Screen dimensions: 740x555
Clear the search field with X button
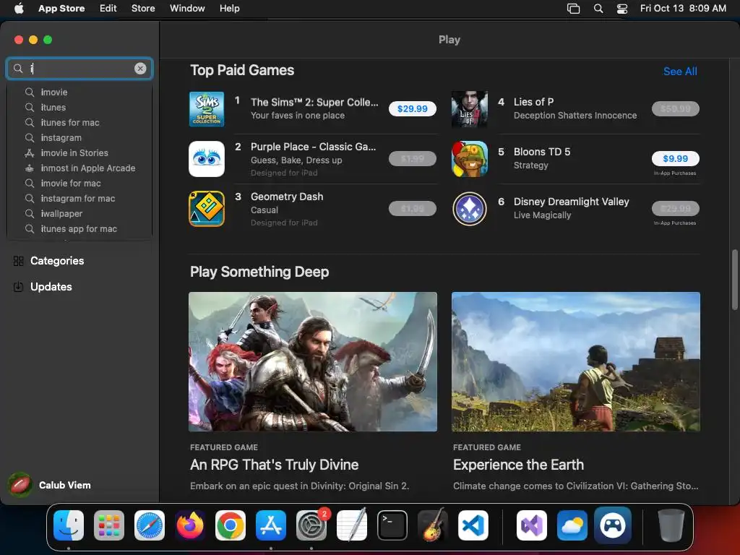[x=140, y=69]
